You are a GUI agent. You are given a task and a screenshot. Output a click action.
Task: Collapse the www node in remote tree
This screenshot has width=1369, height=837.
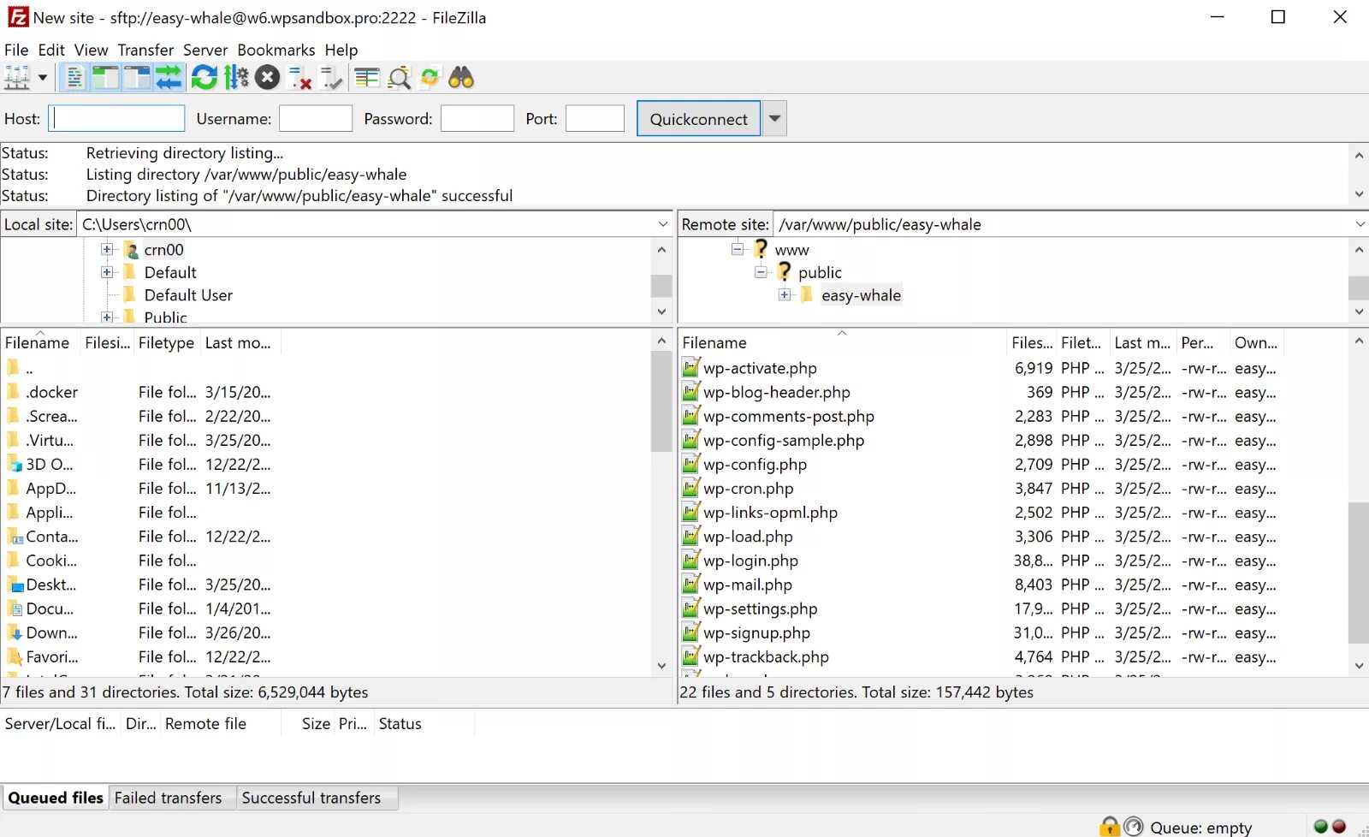click(738, 249)
